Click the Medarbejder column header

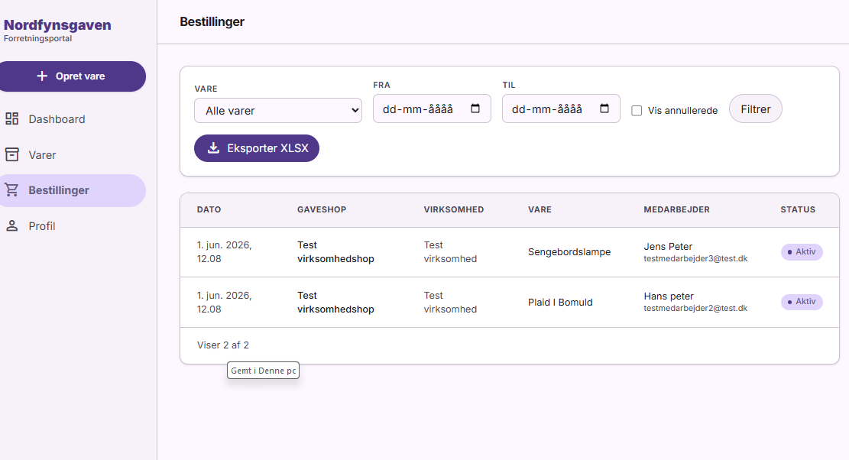tap(677, 209)
